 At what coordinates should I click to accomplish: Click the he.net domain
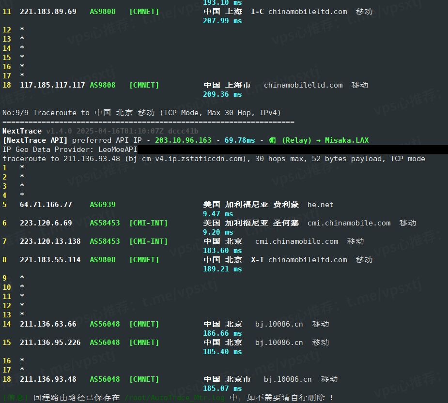[x=320, y=205]
